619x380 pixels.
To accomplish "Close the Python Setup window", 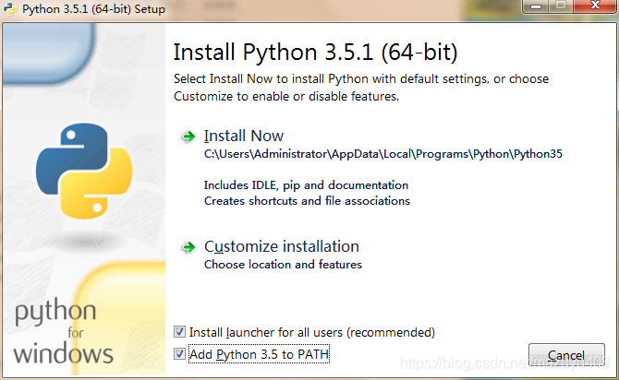I will tap(595, 6).
